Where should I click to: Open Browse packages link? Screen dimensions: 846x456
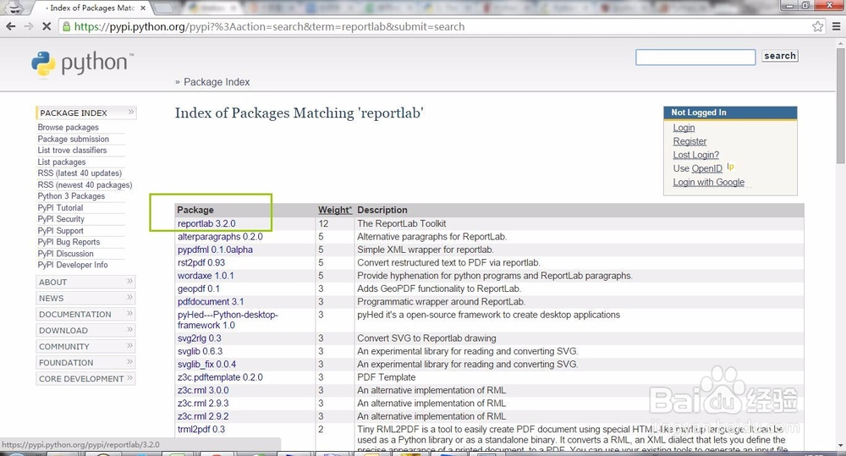[x=68, y=128]
